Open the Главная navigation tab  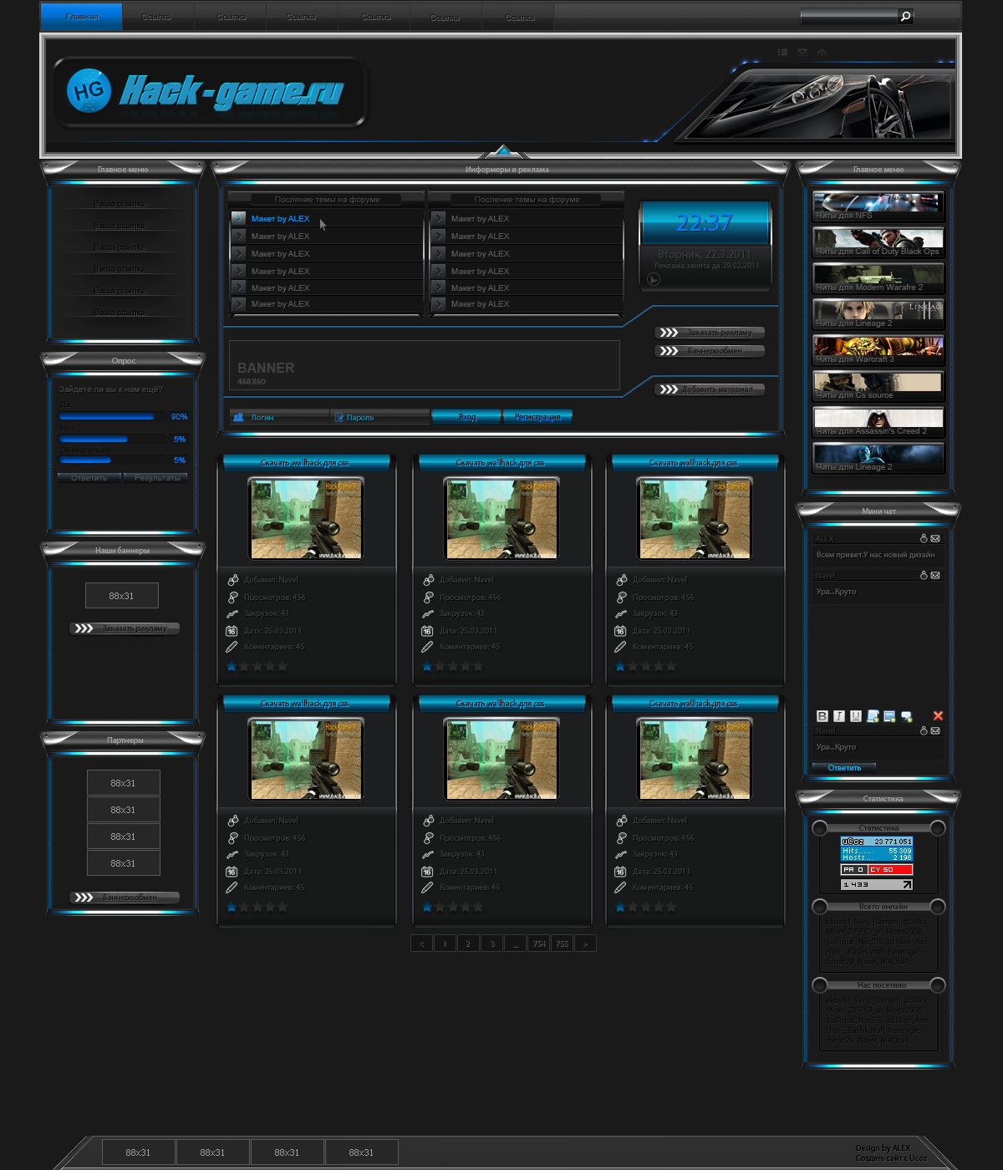[82, 17]
